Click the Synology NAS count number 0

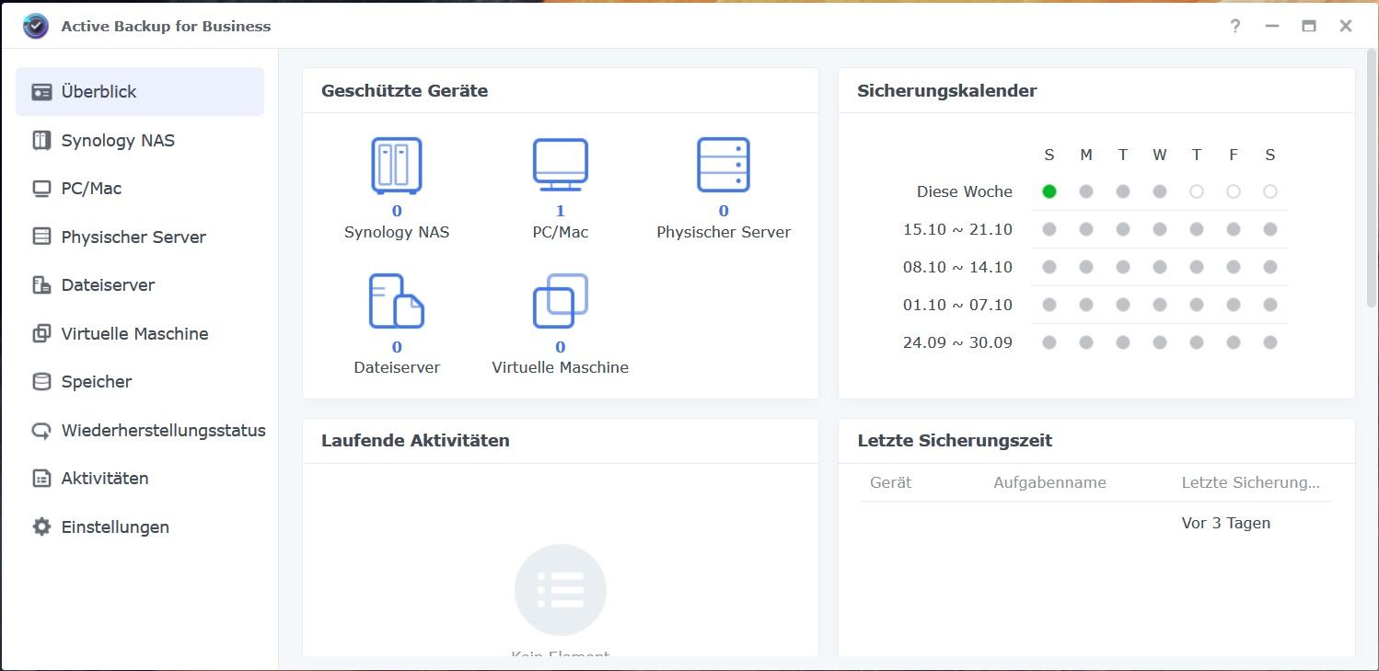coord(397,211)
